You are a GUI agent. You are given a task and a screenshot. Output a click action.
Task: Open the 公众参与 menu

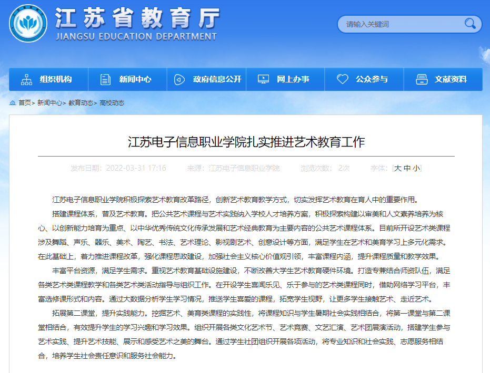(x=364, y=79)
